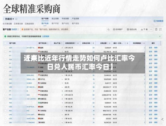The height and width of the screenshot is (126, 166).
Task: Switch to the 客户列表 sub-tab
Action: pos(45,24)
